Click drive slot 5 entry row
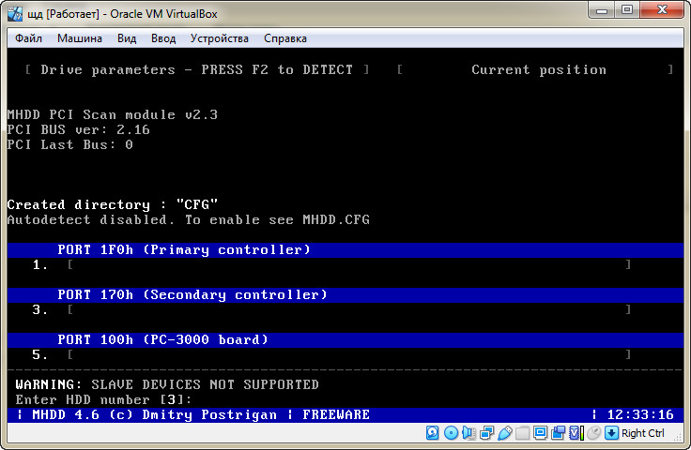Viewport: 691px width, 450px height. click(x=331, y=354)
